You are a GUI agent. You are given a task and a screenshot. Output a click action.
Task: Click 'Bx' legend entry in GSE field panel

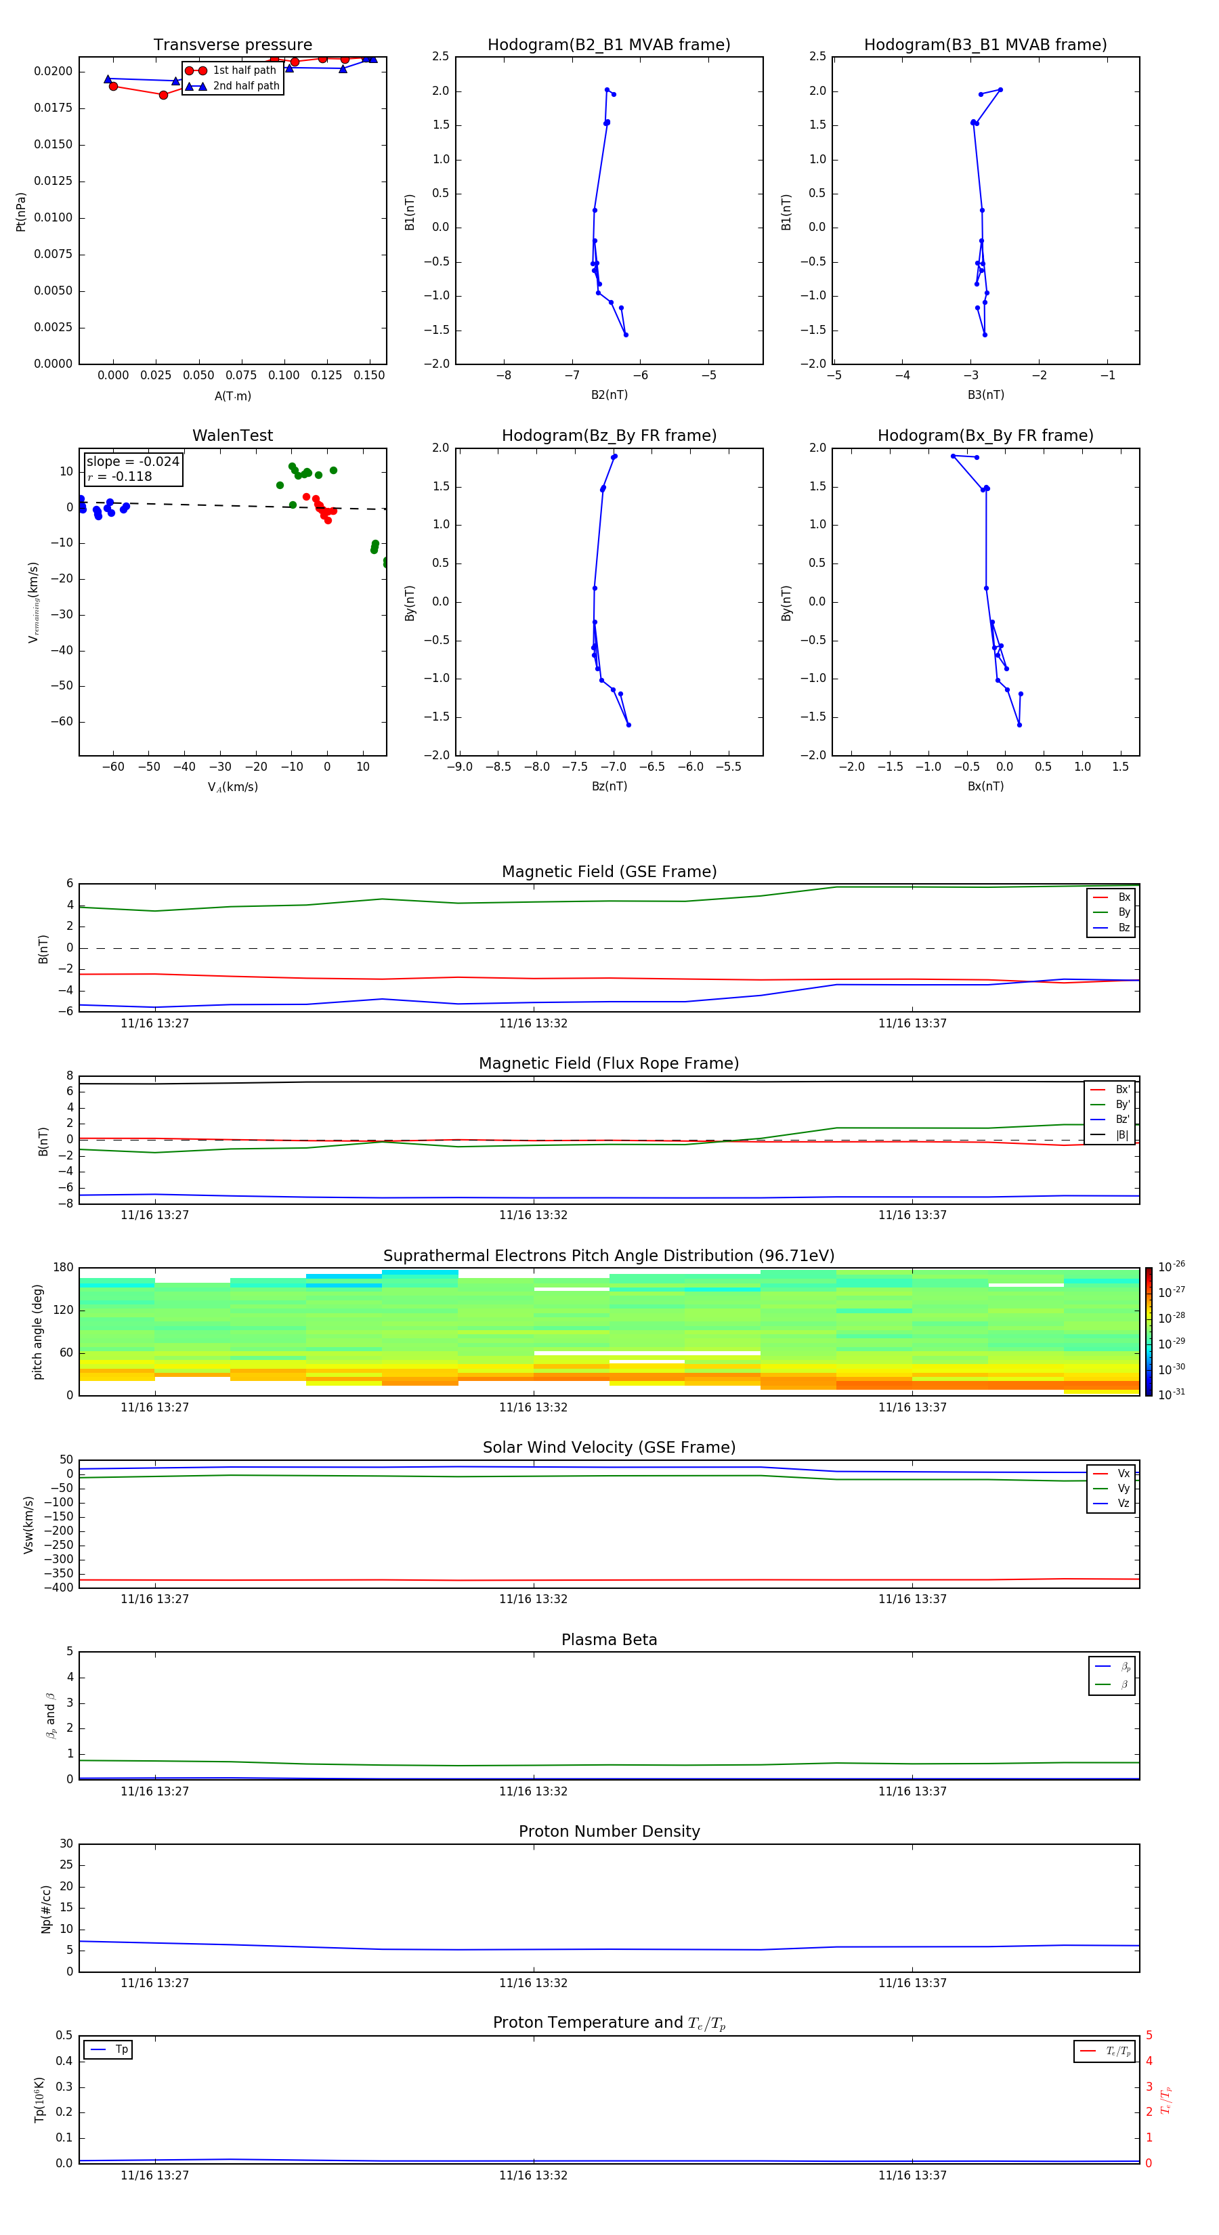click(1111, 897)
